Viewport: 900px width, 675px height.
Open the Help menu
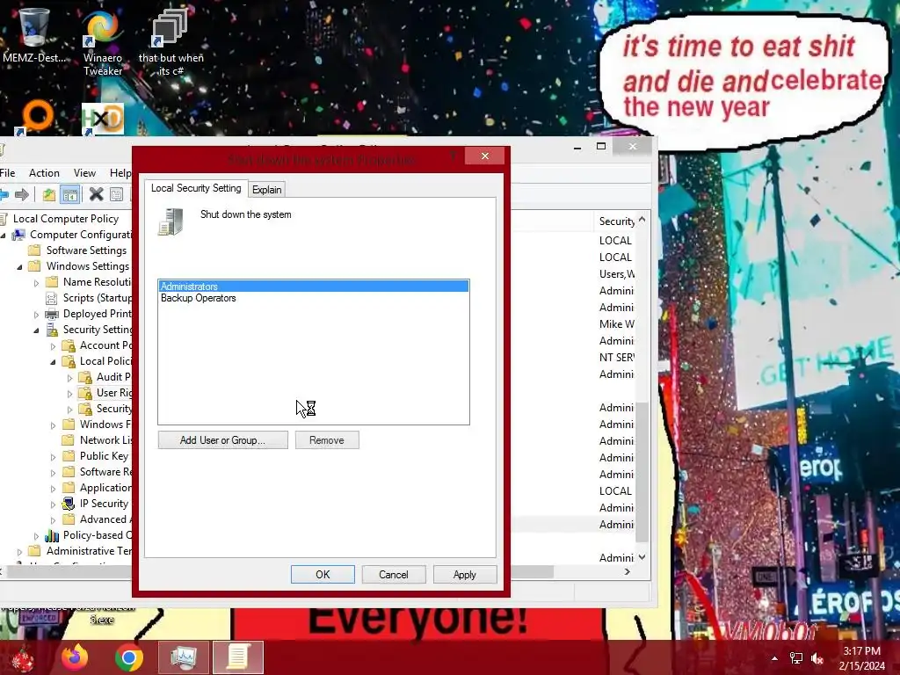coord(120,173)
